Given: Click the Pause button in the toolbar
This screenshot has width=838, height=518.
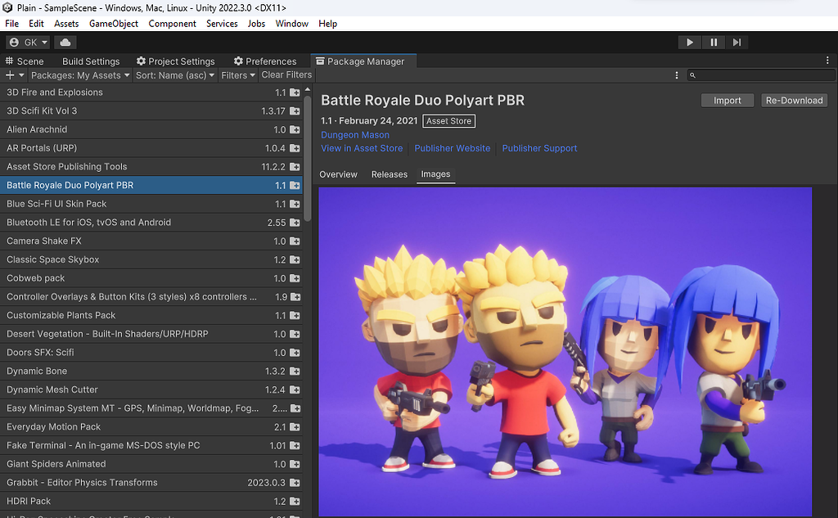Looking at the screenshot, I should 714,42.
